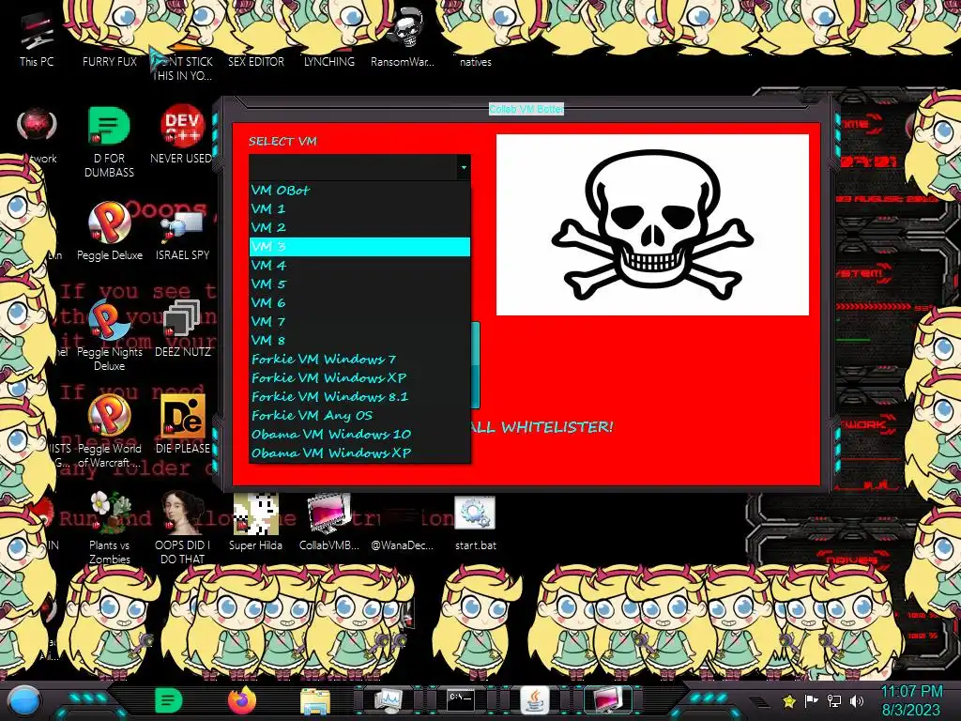Click the skull and crossbones image

pyautogui.click(x=652, y=225)
